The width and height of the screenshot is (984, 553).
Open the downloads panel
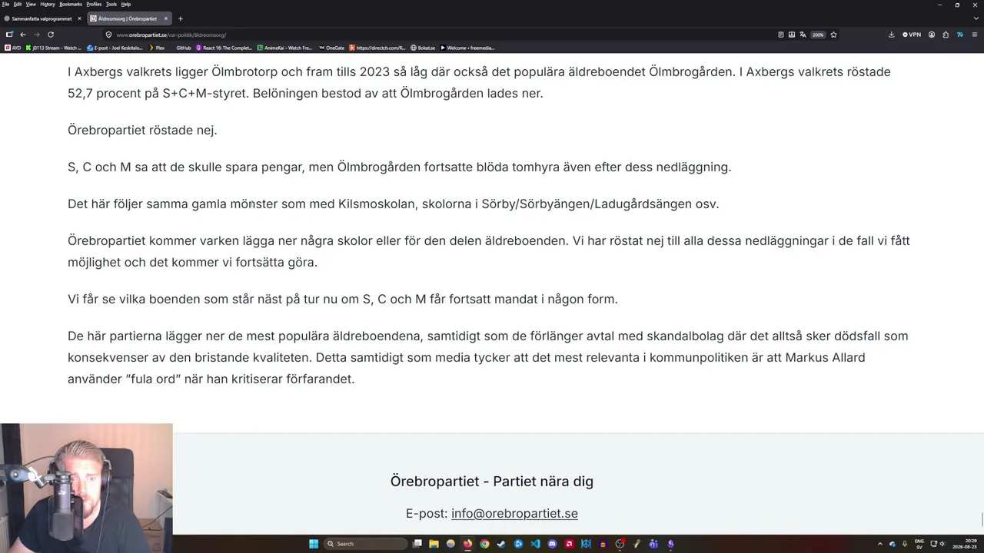click(892, 35)
